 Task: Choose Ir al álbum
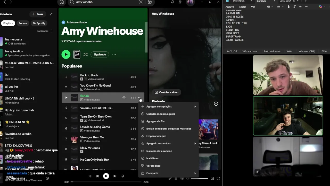(x=168, y=158)
